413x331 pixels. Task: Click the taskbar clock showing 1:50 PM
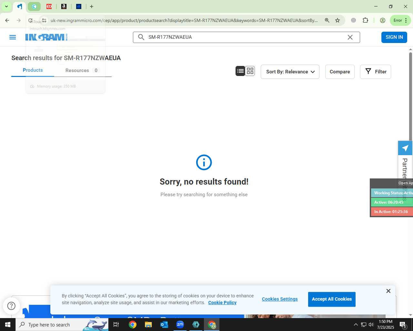[x=386, y=325]
